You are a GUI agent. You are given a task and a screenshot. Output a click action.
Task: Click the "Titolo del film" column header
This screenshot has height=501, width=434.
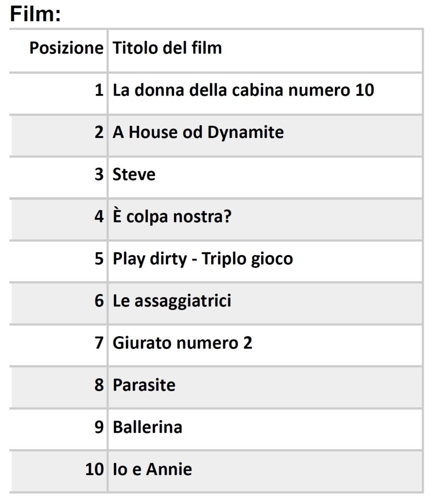(167, 48)
